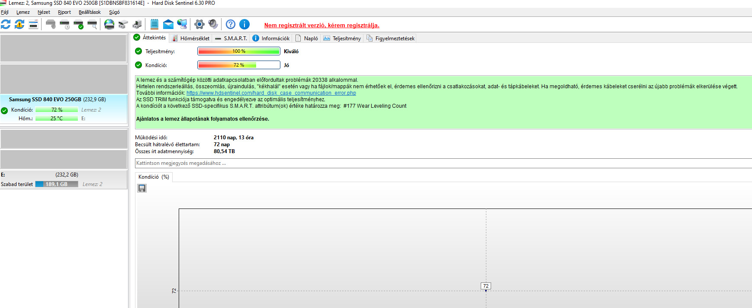
Task: Click the 'Kiváló' performance rating text
Action: click(x=291, y=51)
